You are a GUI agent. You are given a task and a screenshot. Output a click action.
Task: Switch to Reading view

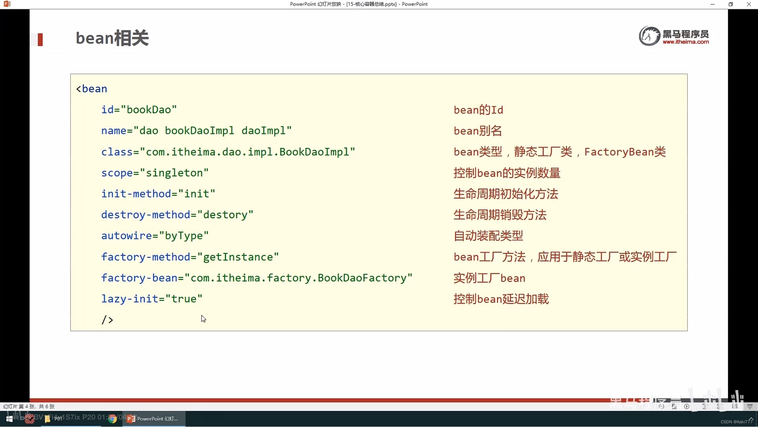[x=735, y=406]
